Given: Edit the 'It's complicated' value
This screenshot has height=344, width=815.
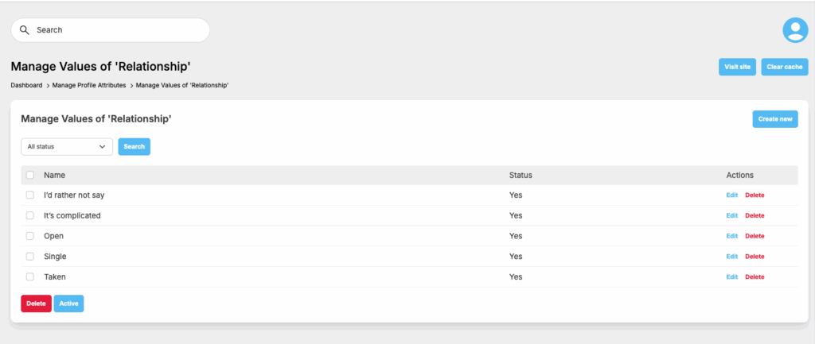Looking at the screenshot, I should pos(731,215).
